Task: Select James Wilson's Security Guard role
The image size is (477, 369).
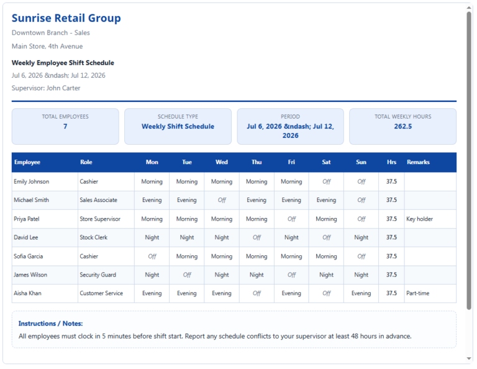Action: pyautogui.click(x=98, y=275)
